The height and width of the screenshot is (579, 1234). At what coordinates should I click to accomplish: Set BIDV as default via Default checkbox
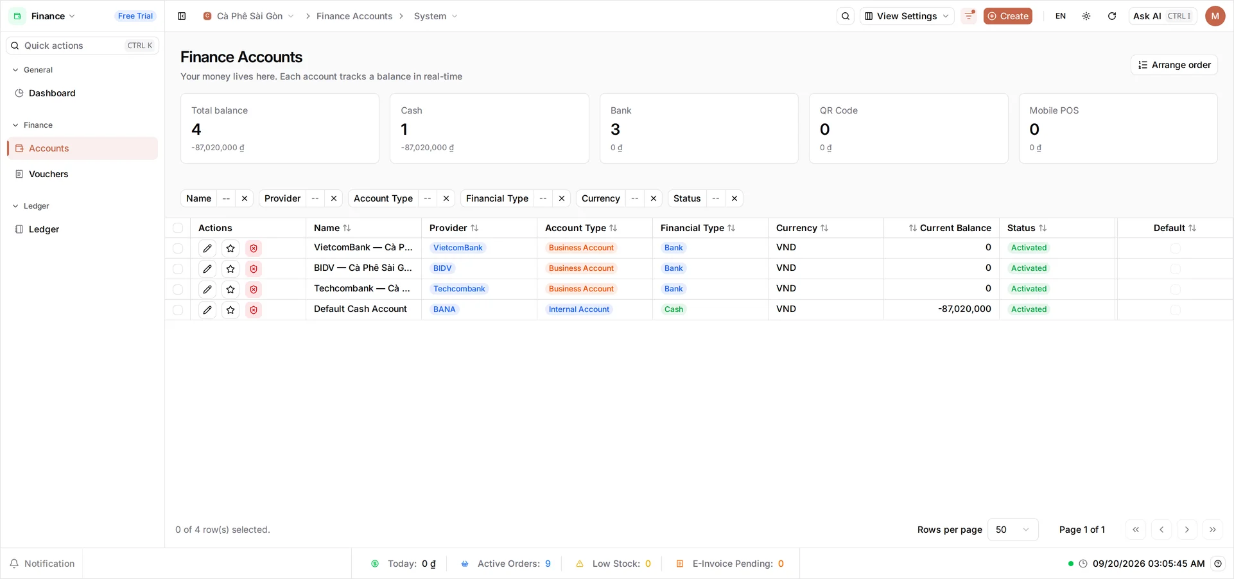tap(1175, 269)
